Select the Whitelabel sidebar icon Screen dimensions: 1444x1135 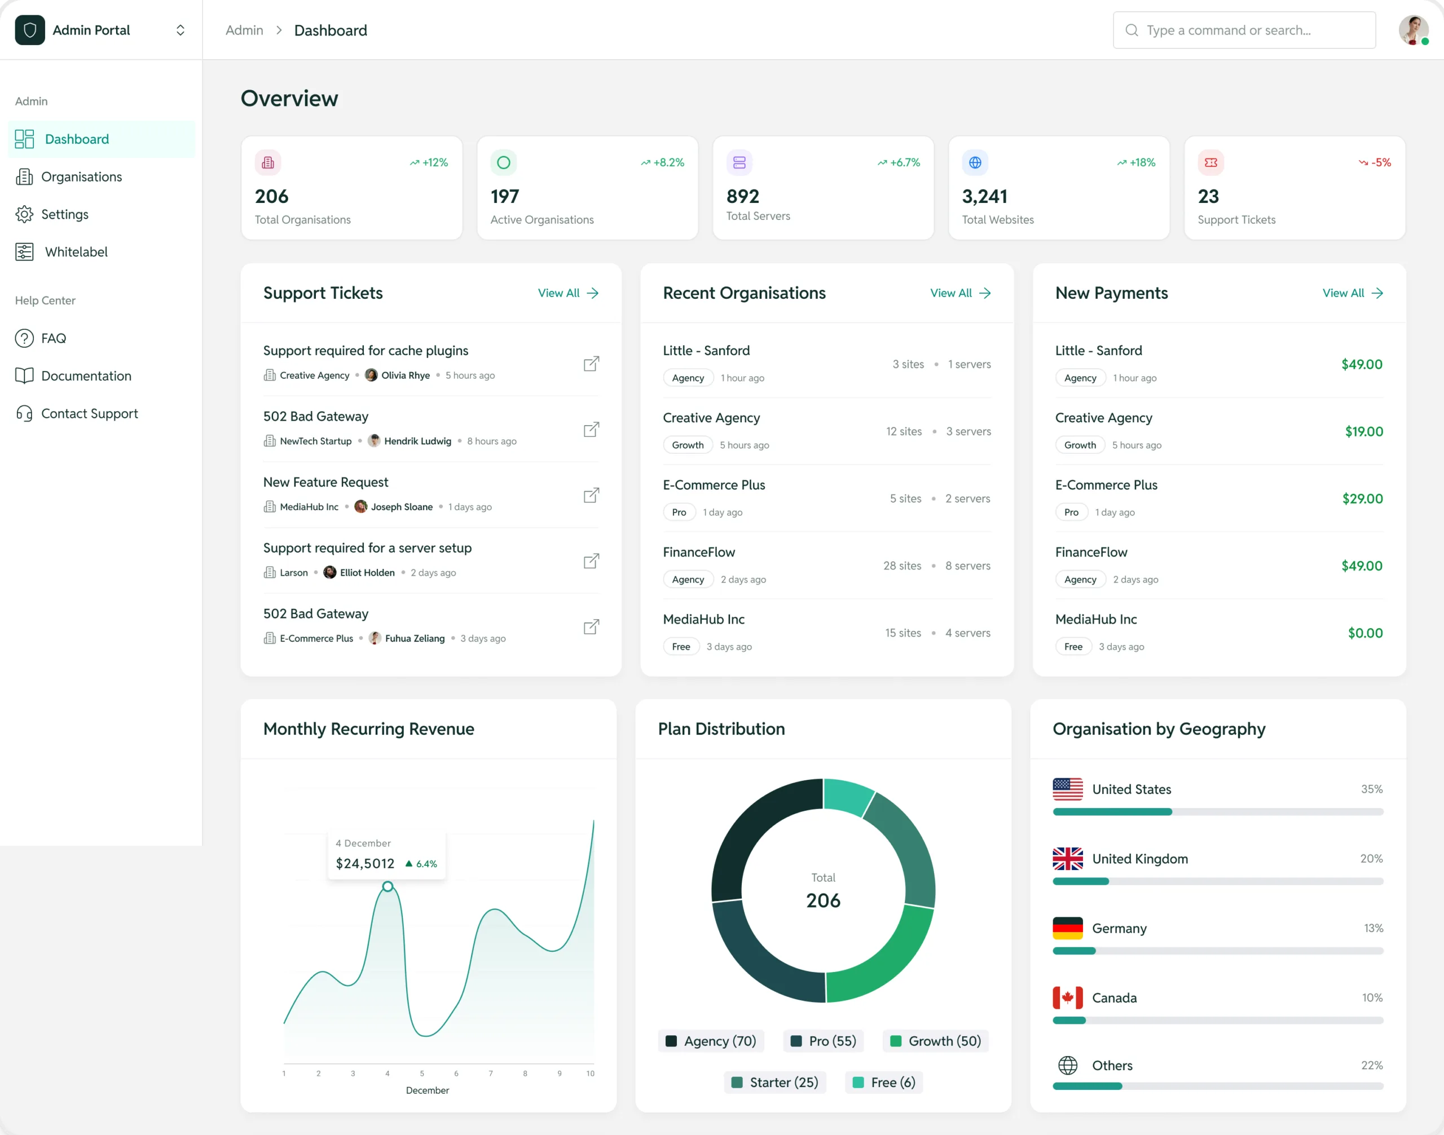click(25, 251)
